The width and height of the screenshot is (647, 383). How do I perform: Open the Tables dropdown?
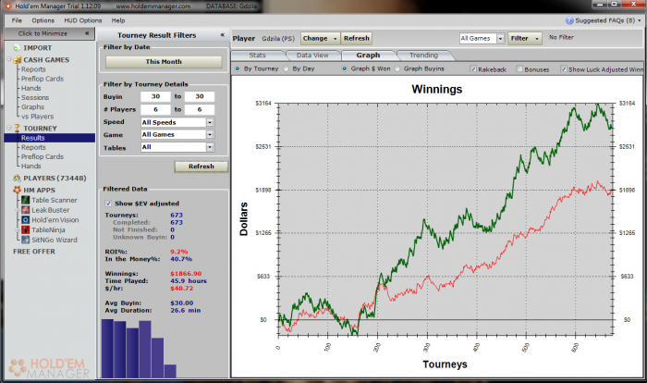pyautogui.click(x=210, y=147)
